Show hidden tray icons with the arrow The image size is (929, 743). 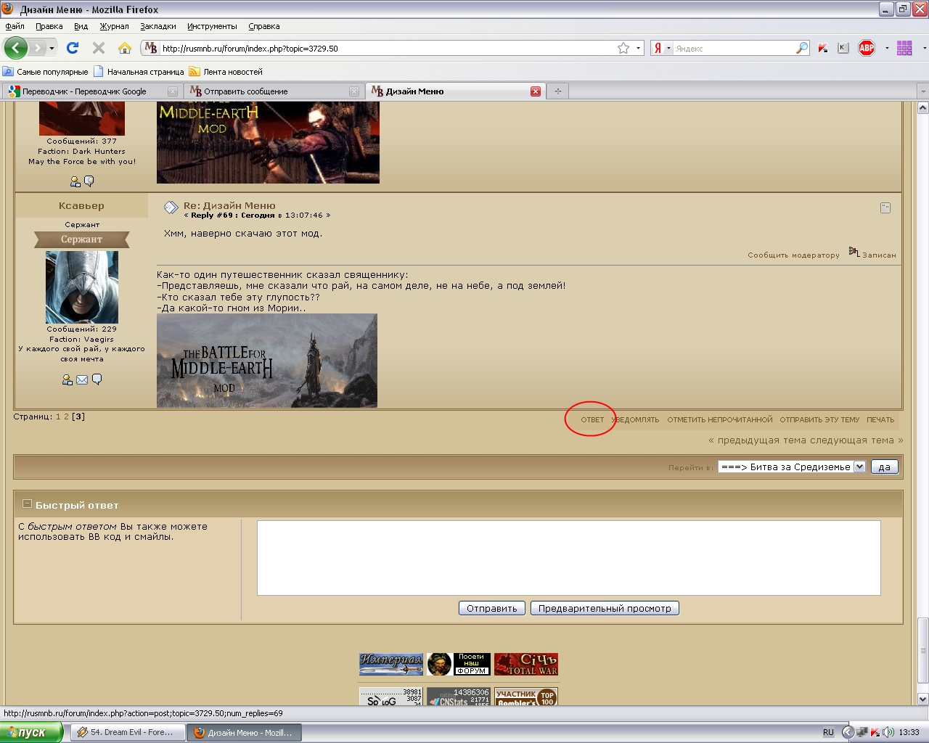[x=847, y=732]
